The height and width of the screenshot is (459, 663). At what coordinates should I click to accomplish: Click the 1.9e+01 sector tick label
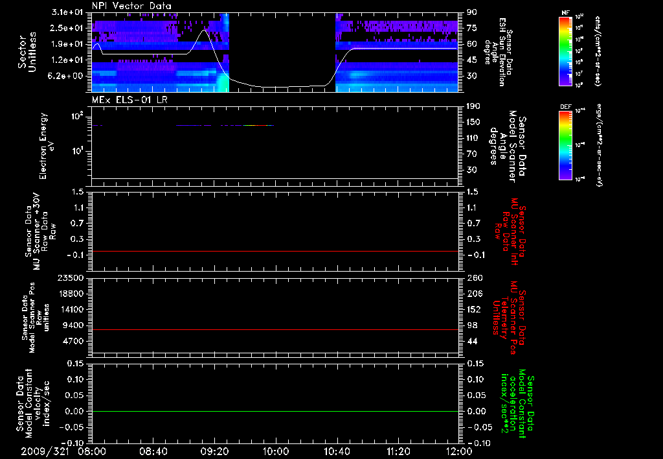pyautogui.click(x=67, y=44)
